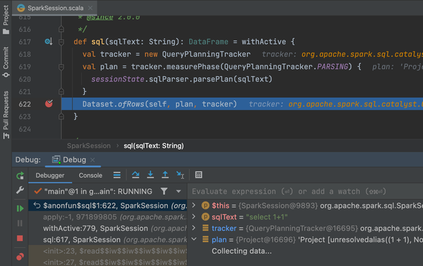Image resolution: width=423 pixels, height=266 pixels.
Task: Switch to the Debugger tab
Action: click(x=50, y=175)
